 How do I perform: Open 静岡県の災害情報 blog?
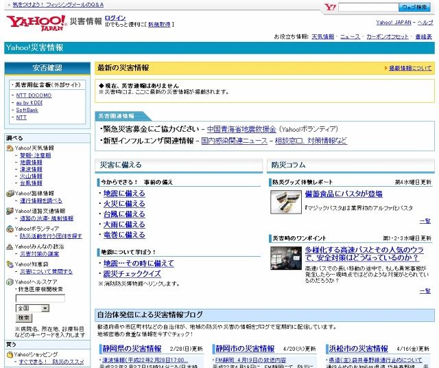[132, 349]
